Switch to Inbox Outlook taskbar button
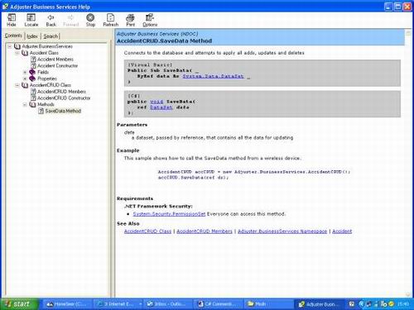 coord(169,304)
